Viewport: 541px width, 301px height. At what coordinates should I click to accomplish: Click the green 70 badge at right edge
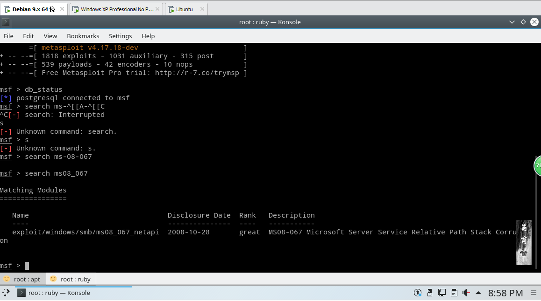tap(538, 165)
